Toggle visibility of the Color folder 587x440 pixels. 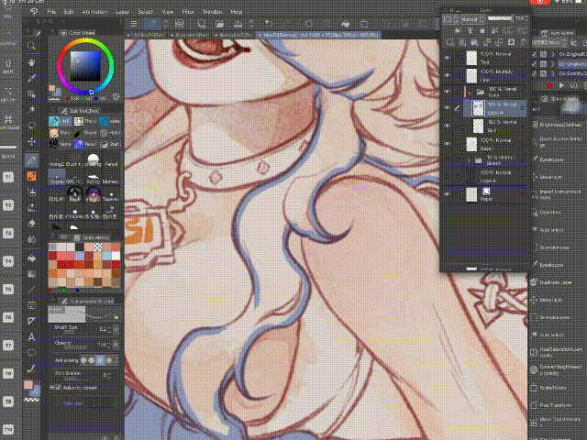447,92
